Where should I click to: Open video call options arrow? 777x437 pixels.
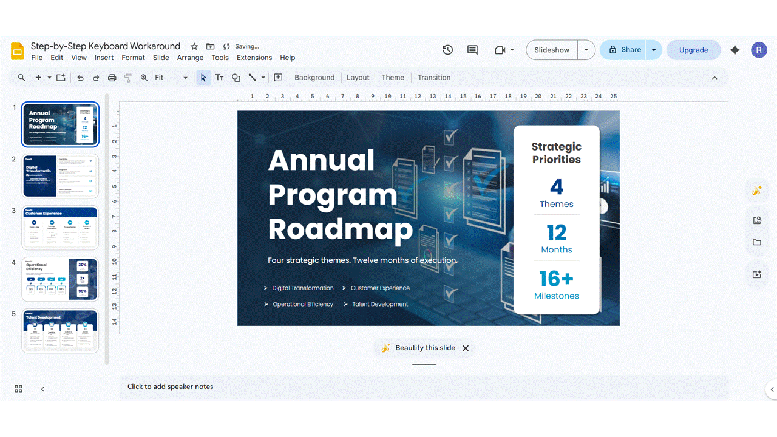pyautogui.click(x=512, y=50)
